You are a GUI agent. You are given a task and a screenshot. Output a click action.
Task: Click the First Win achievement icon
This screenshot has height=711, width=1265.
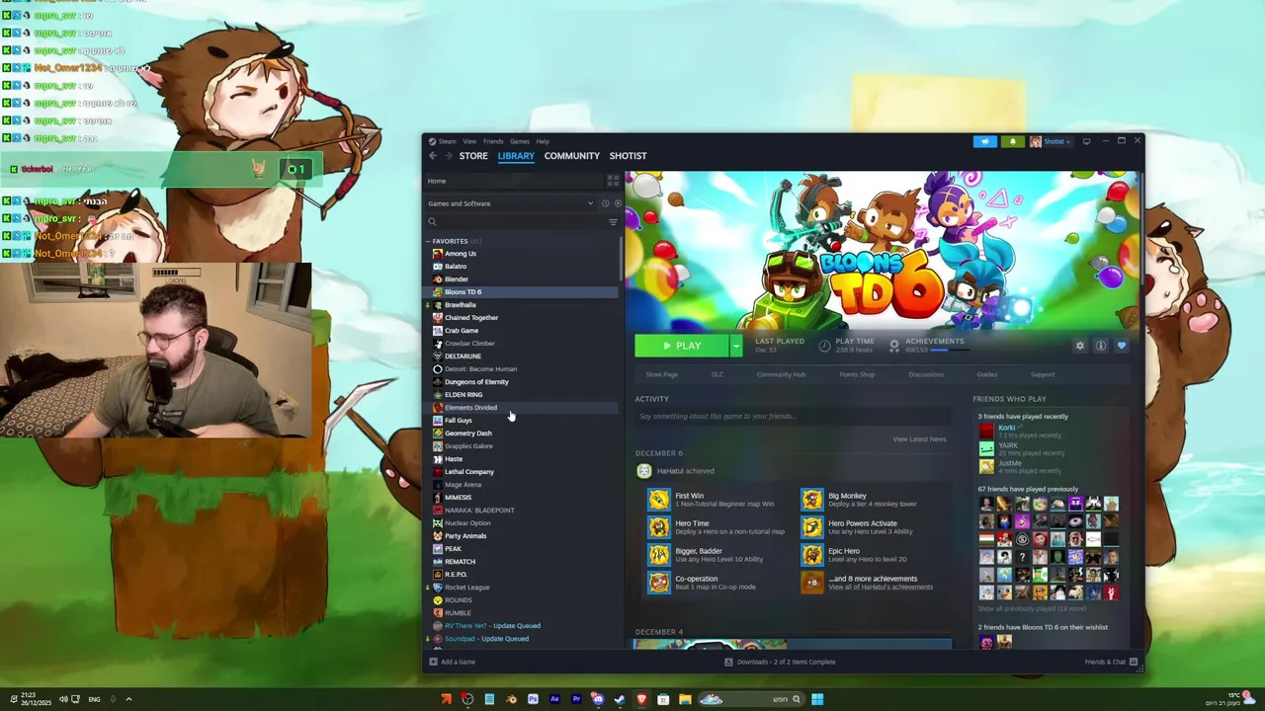[x=659, y=500]
